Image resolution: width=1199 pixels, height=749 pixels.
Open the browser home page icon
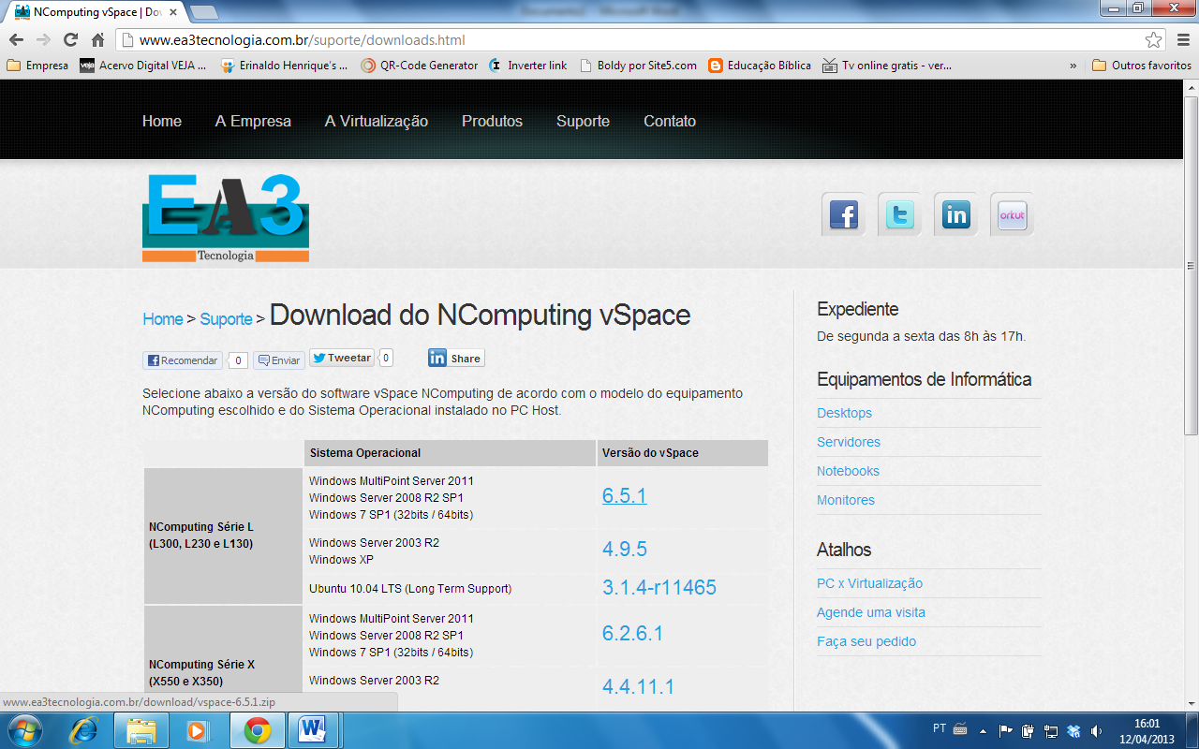pyautogui.click(x=97, y=40)
